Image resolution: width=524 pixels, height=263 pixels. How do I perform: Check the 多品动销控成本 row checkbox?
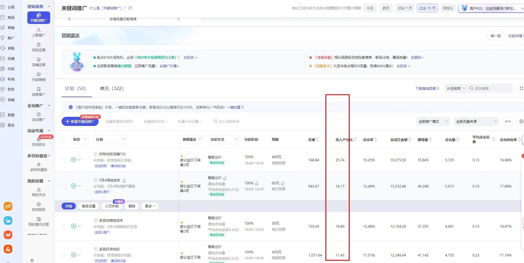tap(64, 227)
